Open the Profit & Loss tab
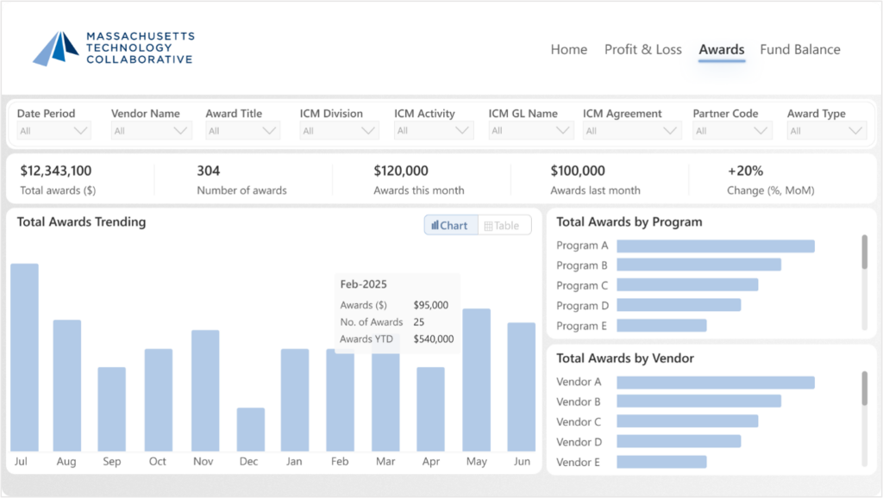Screen dimensions: 883x498 pyautogui.click(x=643, y=49)
